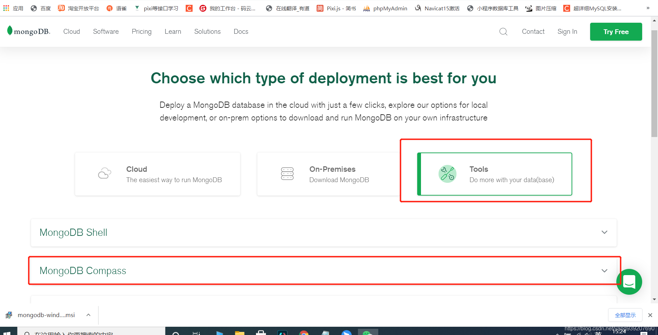Open the 淘宝开放平台 bookmark
Image resolution: width=658 pixels, height=335 pixels.
tap(79, 8)
